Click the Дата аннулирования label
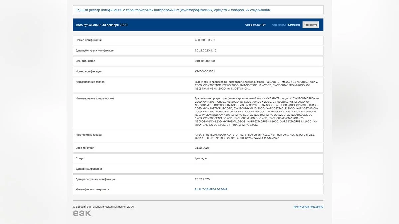The width and height of the screenshot is (399, 224). click(89, 169)
